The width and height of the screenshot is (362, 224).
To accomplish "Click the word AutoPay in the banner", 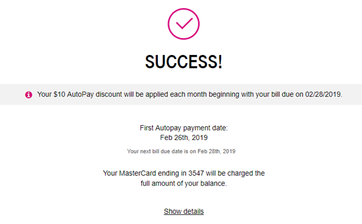I will [x=80, y=94].
